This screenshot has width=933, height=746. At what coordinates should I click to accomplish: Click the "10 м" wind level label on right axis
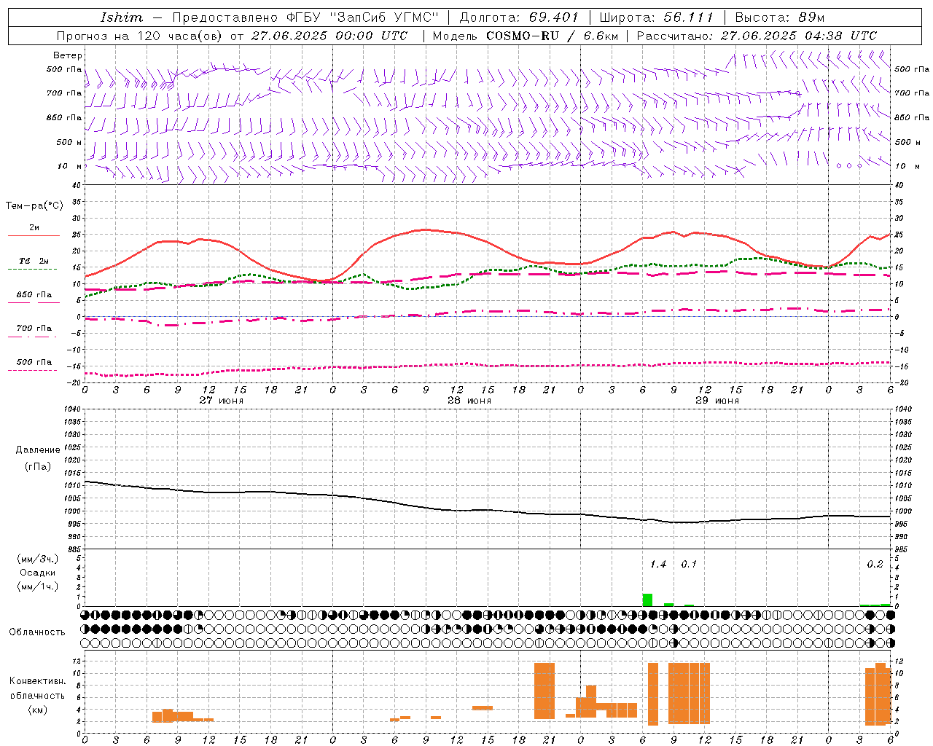907,166
